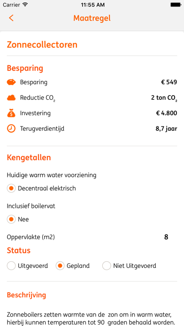184x326 pixels.
Task: Select the Gepland status option
Action: pos(60,266)
